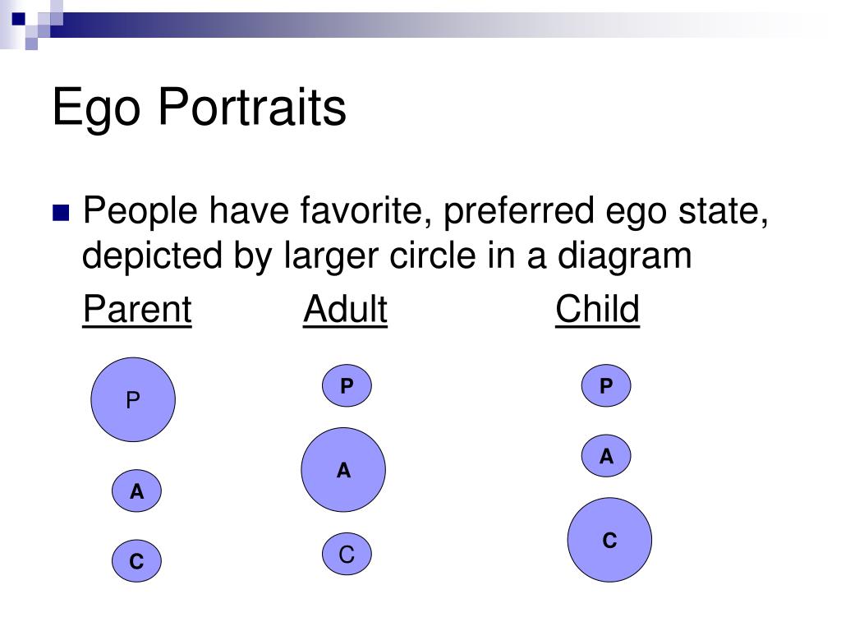Select the small C circle under Adult
Viewport: 841px width, 631px height.
click(347, 554)
